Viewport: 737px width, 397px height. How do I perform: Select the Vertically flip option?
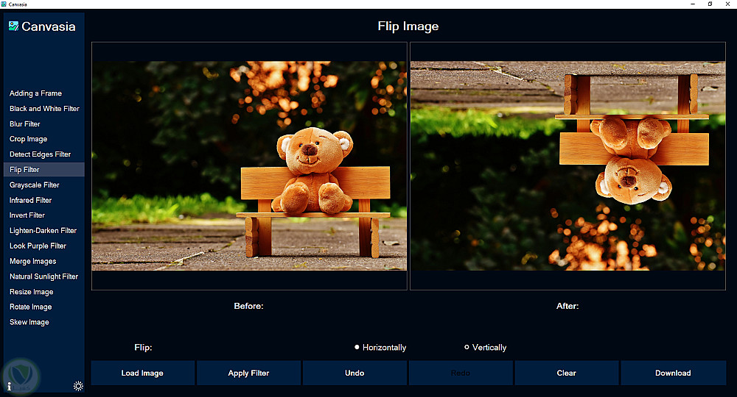485,347
